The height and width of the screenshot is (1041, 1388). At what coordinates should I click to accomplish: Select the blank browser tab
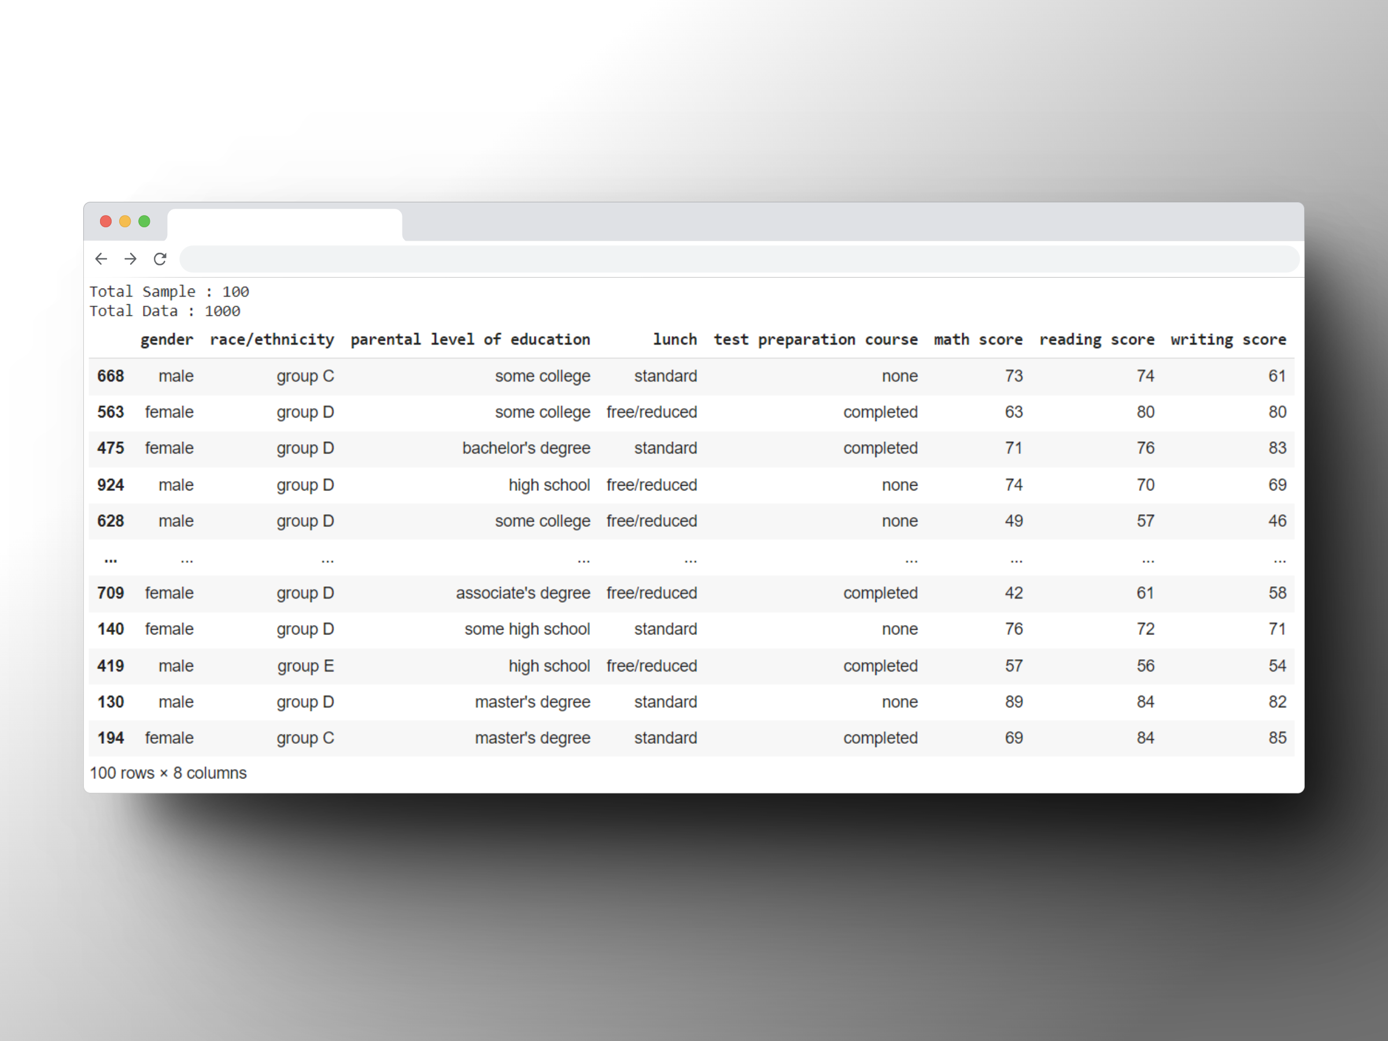click(x=285, y=224)
